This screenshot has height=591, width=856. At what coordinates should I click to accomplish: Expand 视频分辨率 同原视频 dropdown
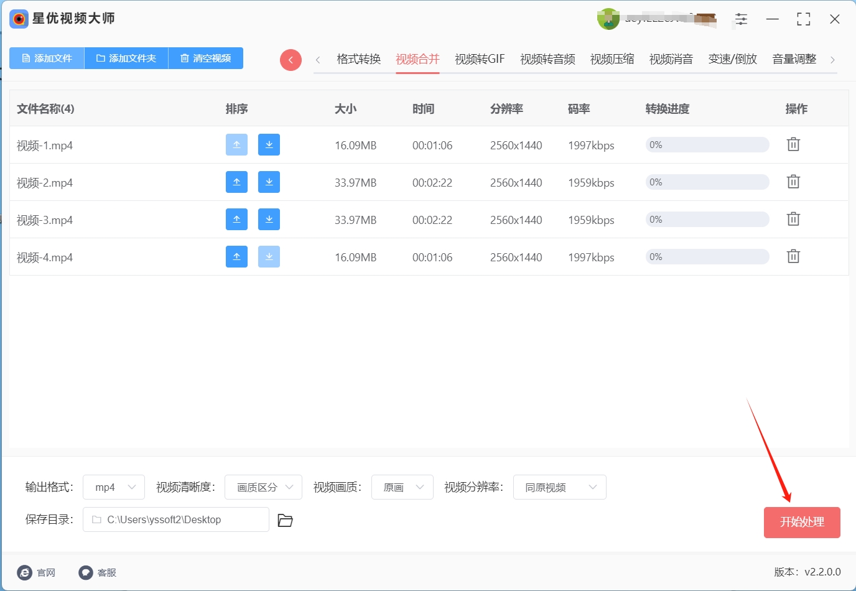click(x=560, y=487)
